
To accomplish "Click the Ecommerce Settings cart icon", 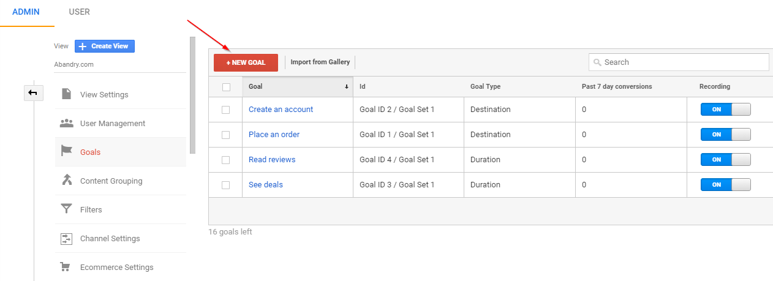I will [x=65, y=267].
